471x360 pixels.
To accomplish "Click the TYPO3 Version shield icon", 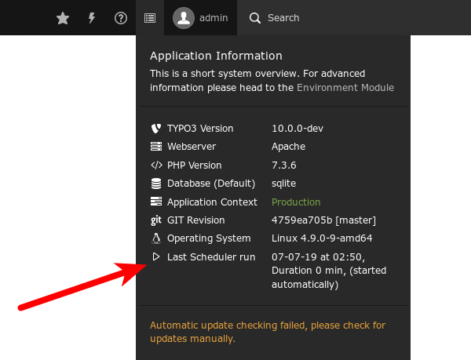I will tap(155, 129).
